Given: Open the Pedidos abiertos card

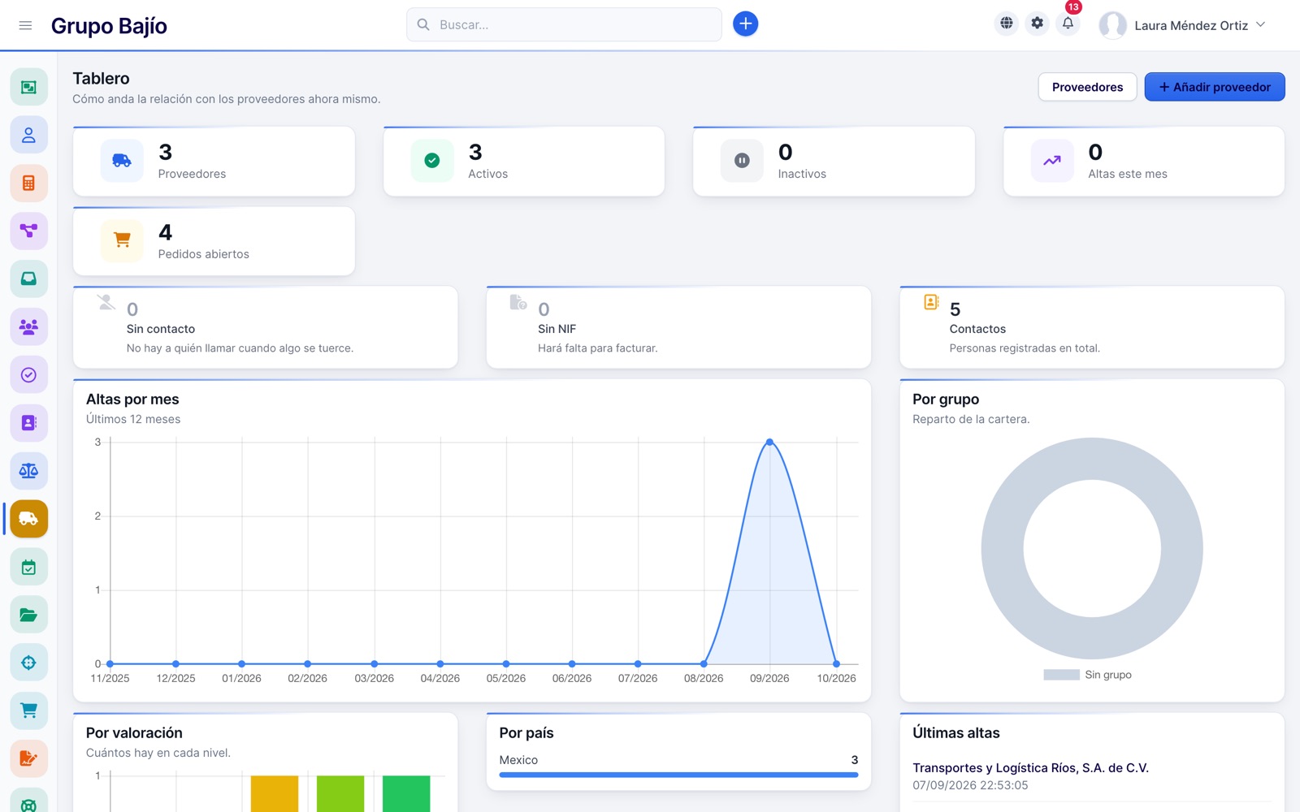Looking at the screenshot, I should click(214, 241).
